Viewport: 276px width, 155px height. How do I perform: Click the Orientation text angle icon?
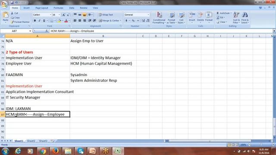pyautogui.click(x=90, y=15)
